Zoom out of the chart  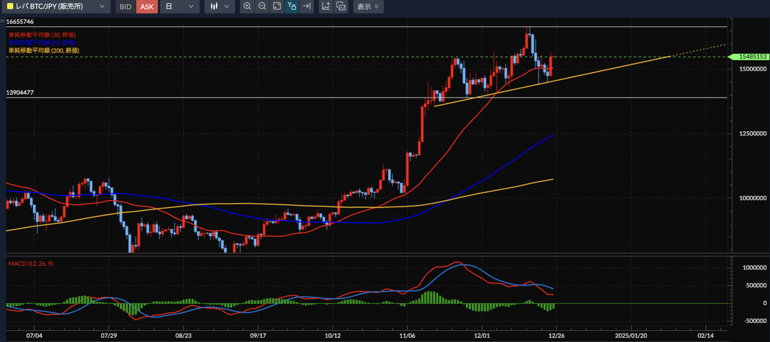[262, 6]
